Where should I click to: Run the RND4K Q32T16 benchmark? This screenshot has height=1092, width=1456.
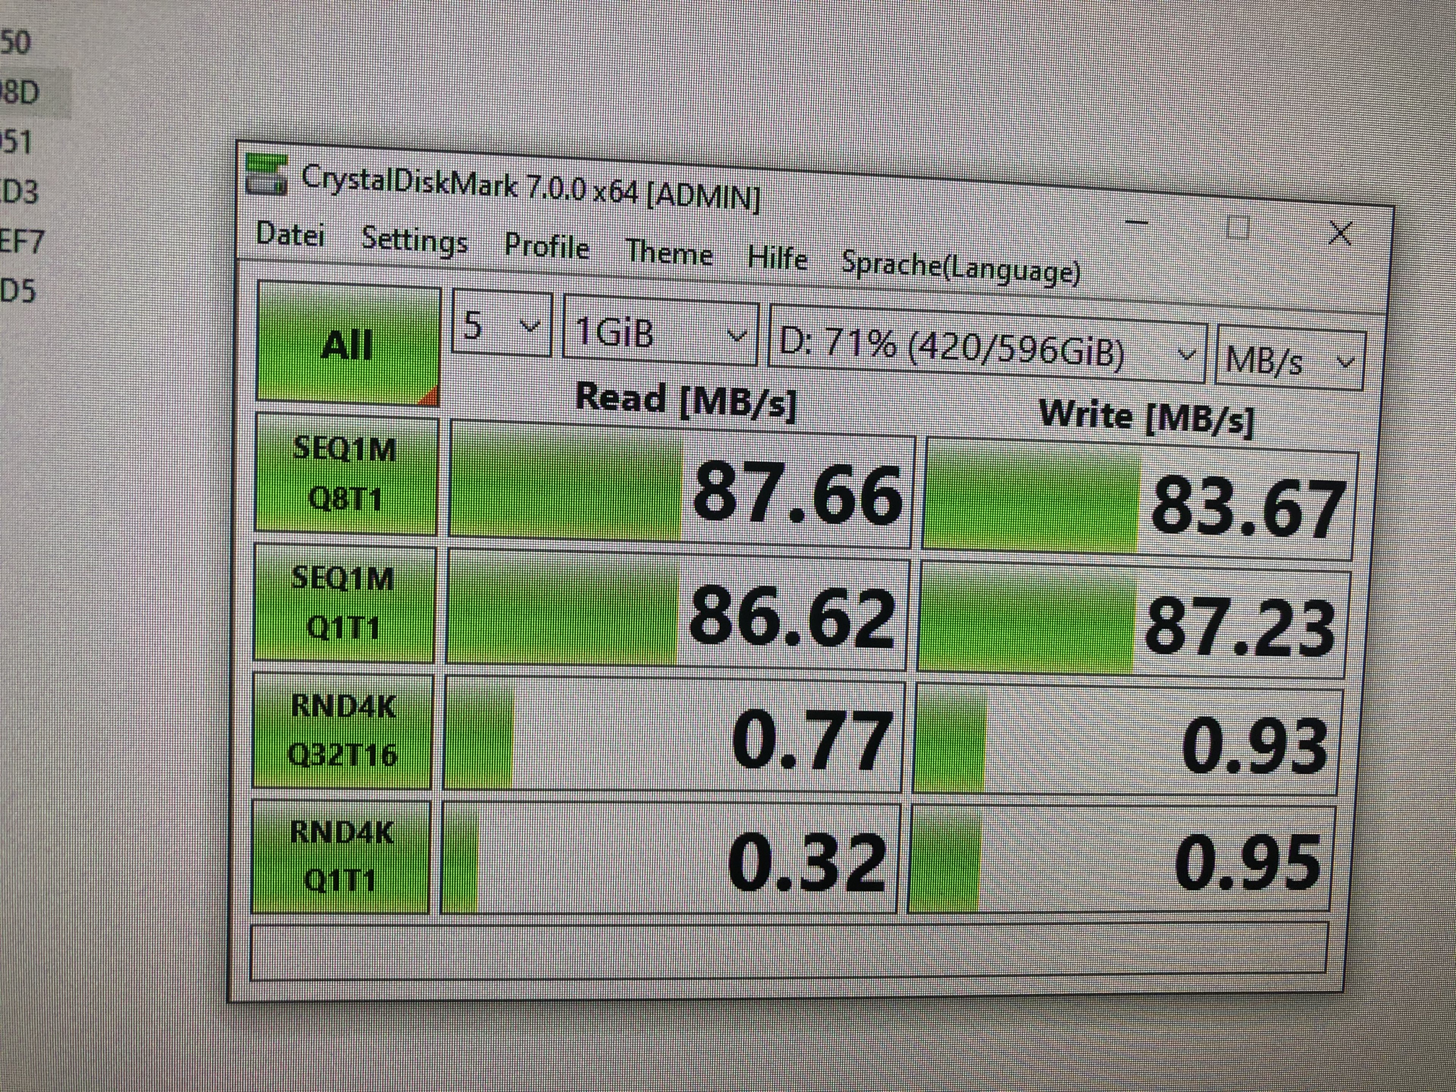coord(342,731)
